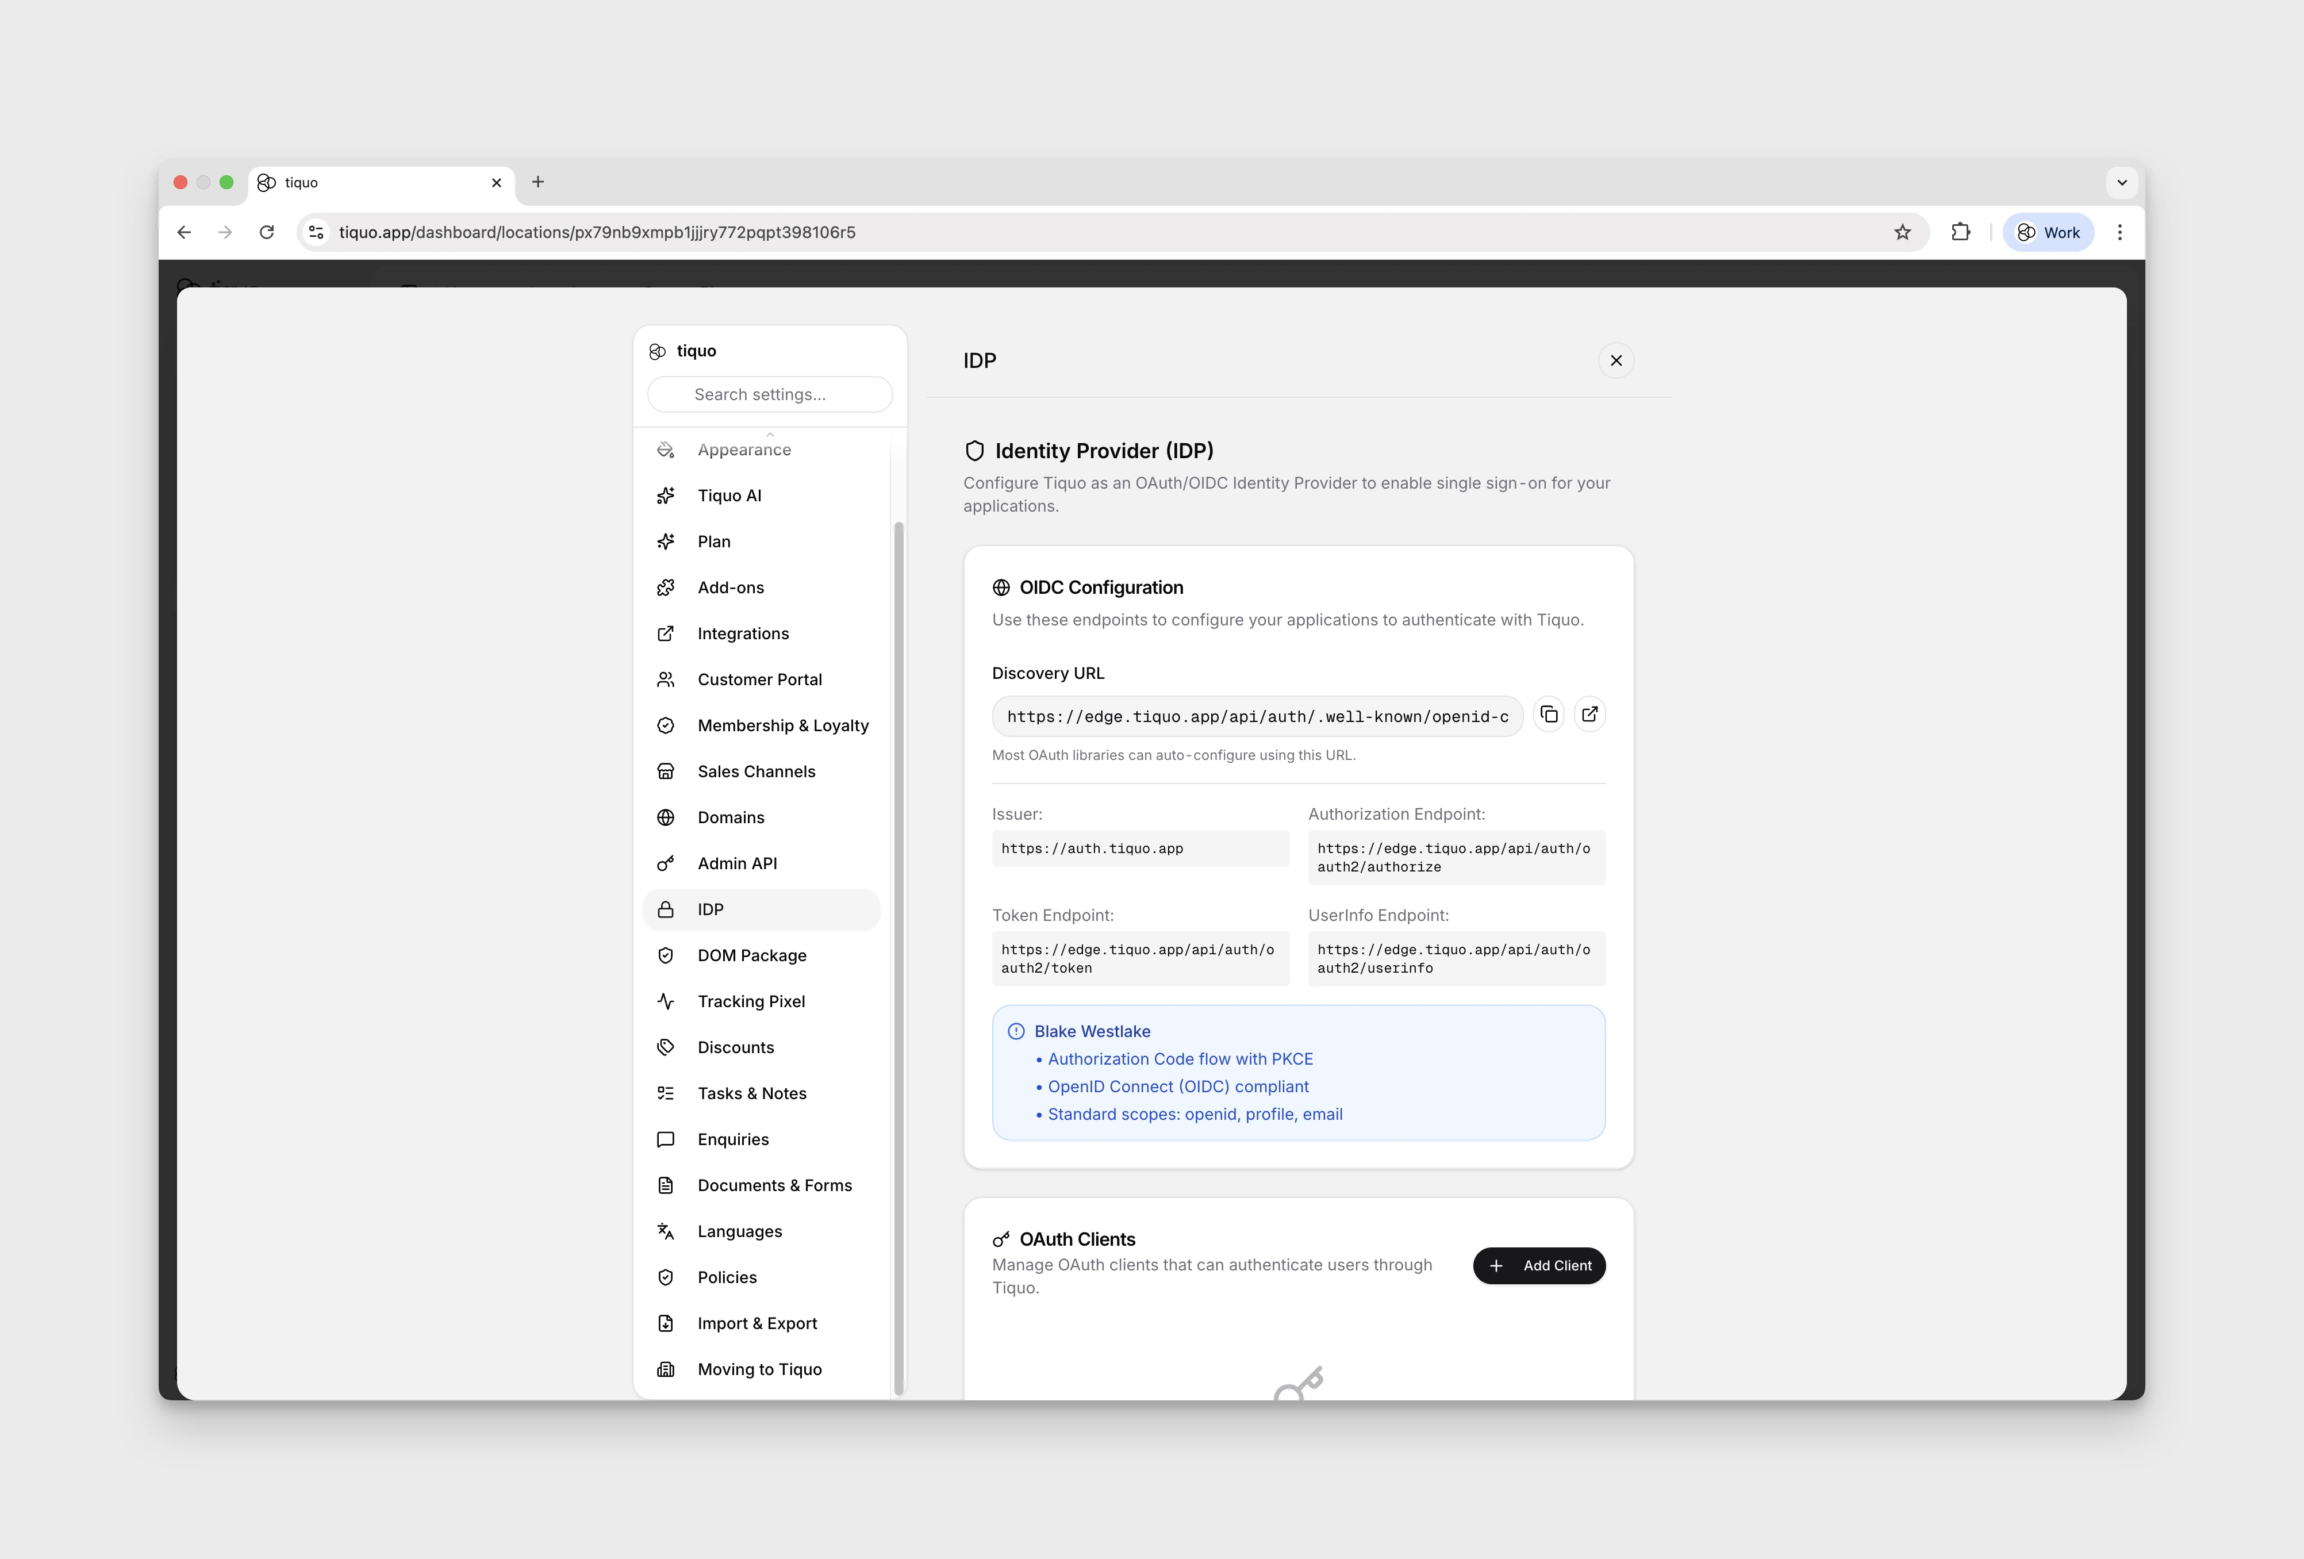Click the Add Client button
This screenshot has width=2304, height=1559.
click(1539, 1266)
